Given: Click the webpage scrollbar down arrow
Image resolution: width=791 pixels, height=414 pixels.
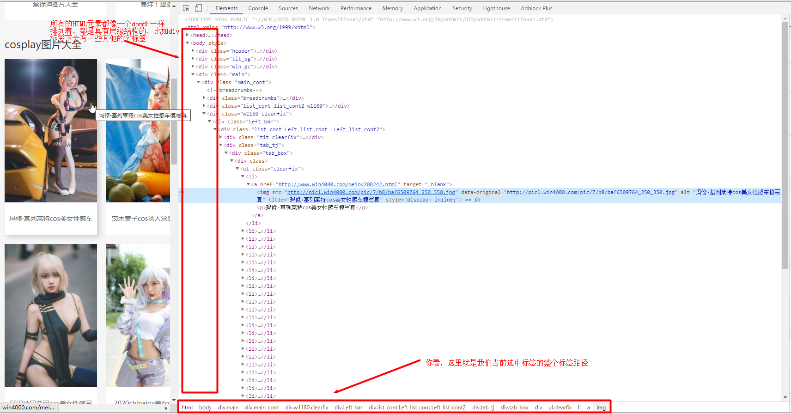Looking at the screenshot, I should point(174,400).
